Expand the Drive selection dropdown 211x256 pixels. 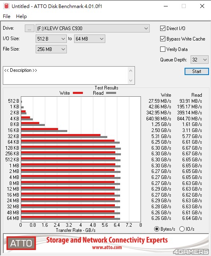(92, 28)
